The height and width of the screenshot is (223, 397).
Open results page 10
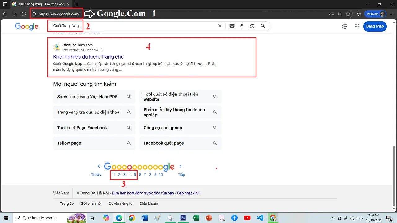[x=161, y=175]
